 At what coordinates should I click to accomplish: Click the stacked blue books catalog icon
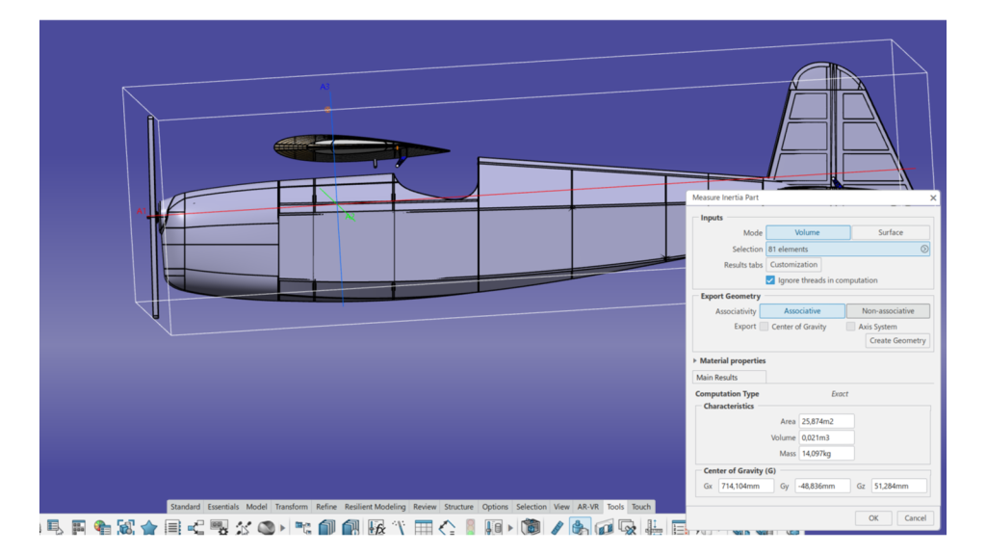click(x=327, y=527)
